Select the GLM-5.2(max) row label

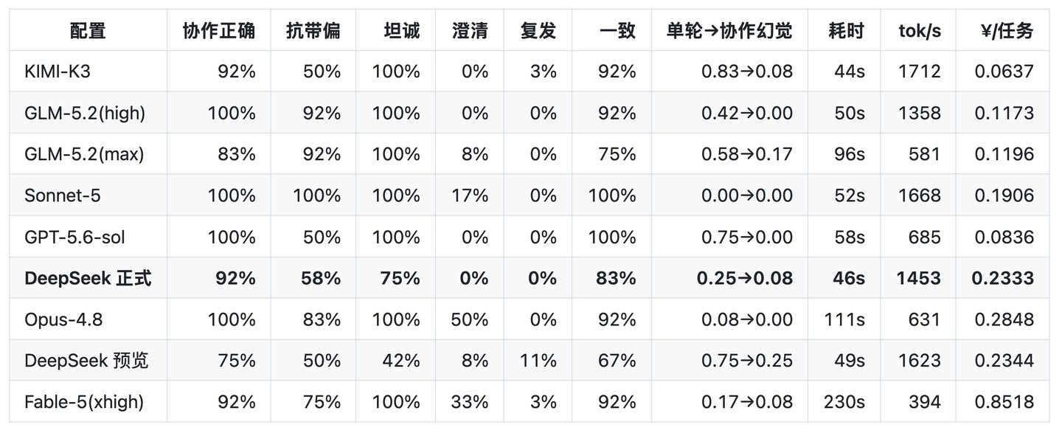84,154
